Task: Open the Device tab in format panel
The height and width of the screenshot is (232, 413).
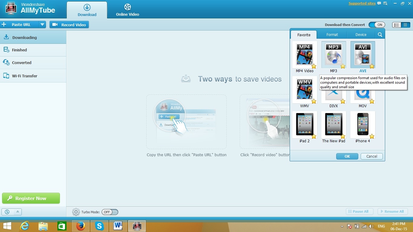Action: pyautogui.click(x=361, y=35)
